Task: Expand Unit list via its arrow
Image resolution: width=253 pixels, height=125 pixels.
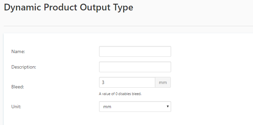Action: click(168, 106)
